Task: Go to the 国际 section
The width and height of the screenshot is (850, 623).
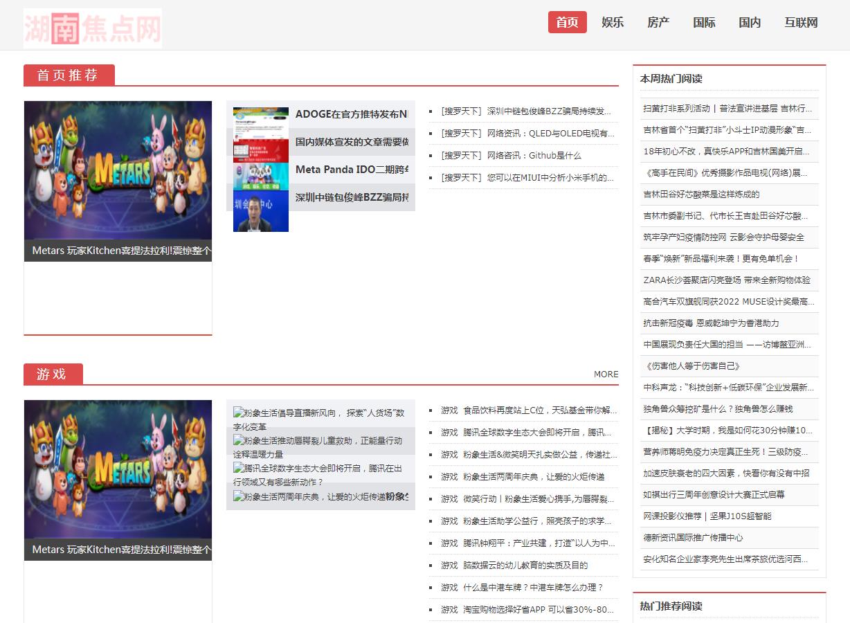Action: point(704,22)
